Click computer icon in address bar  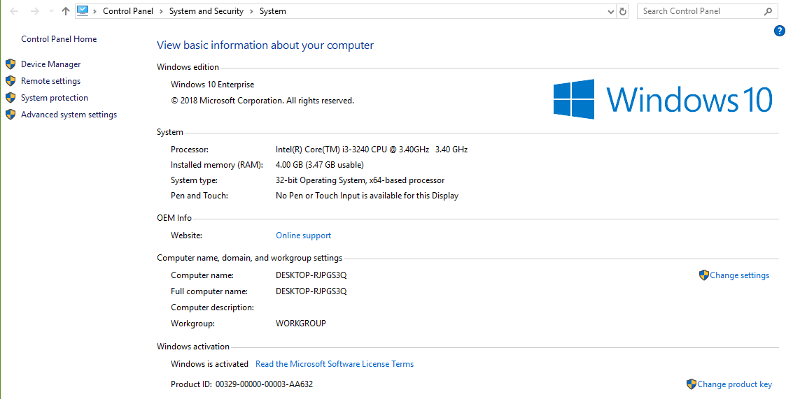click(x=83, y=11)
